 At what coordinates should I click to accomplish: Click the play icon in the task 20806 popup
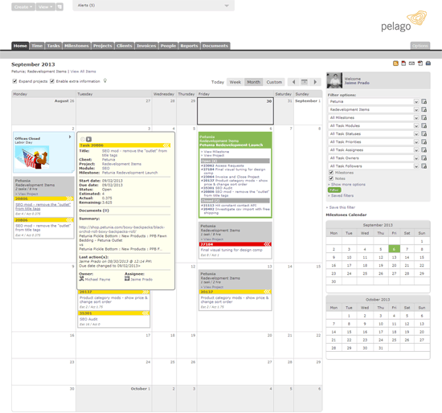pyautogui.click(x=88, y=139)
